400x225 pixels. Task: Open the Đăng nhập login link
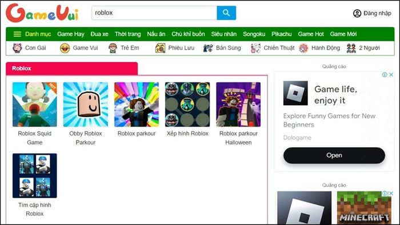tap(377, 13)
